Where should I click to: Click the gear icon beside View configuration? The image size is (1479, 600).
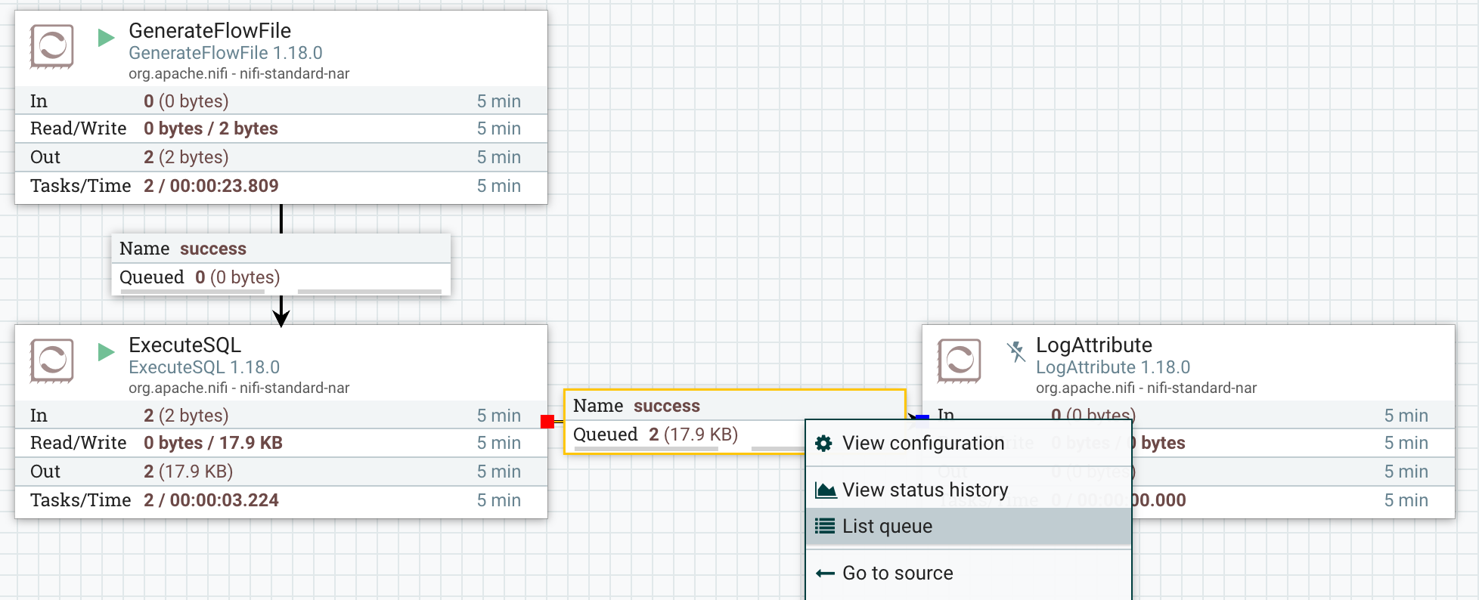tap(824, 444)
